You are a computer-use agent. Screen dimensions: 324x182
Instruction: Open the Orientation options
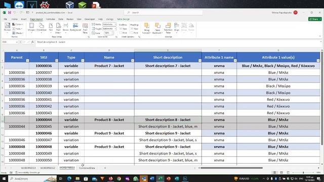coord(42,28)
